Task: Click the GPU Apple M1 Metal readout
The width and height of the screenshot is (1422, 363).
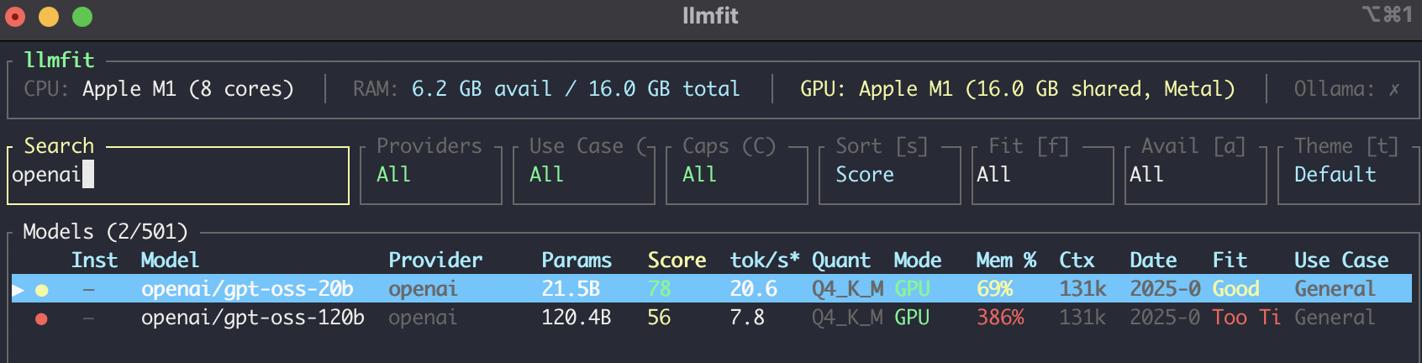Action: tap(1017, 89)
